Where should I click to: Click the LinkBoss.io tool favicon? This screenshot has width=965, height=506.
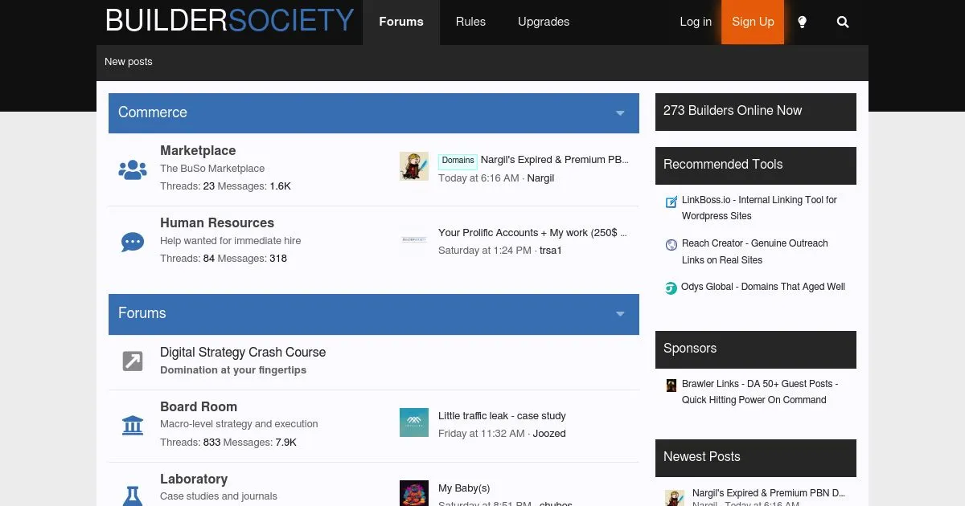click(671, 202)
